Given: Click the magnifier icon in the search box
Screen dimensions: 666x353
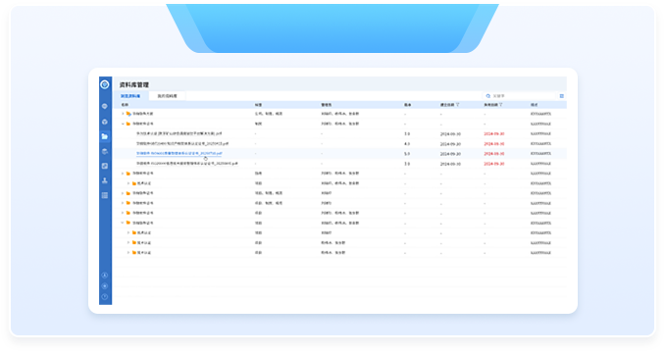Looking at the screenshot, I should (x=488, y=96).
